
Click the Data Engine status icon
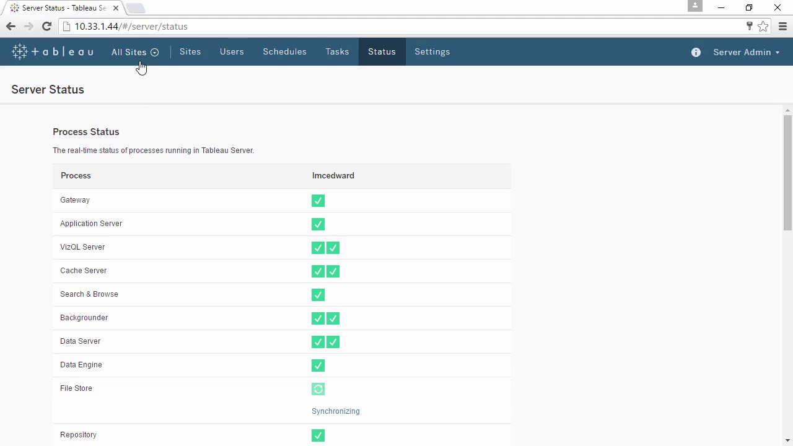point(318,365)
